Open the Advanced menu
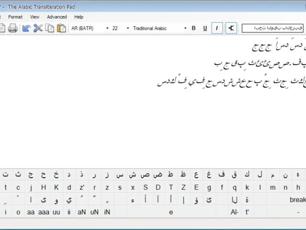The image size is (306, 230). [57, 17]
